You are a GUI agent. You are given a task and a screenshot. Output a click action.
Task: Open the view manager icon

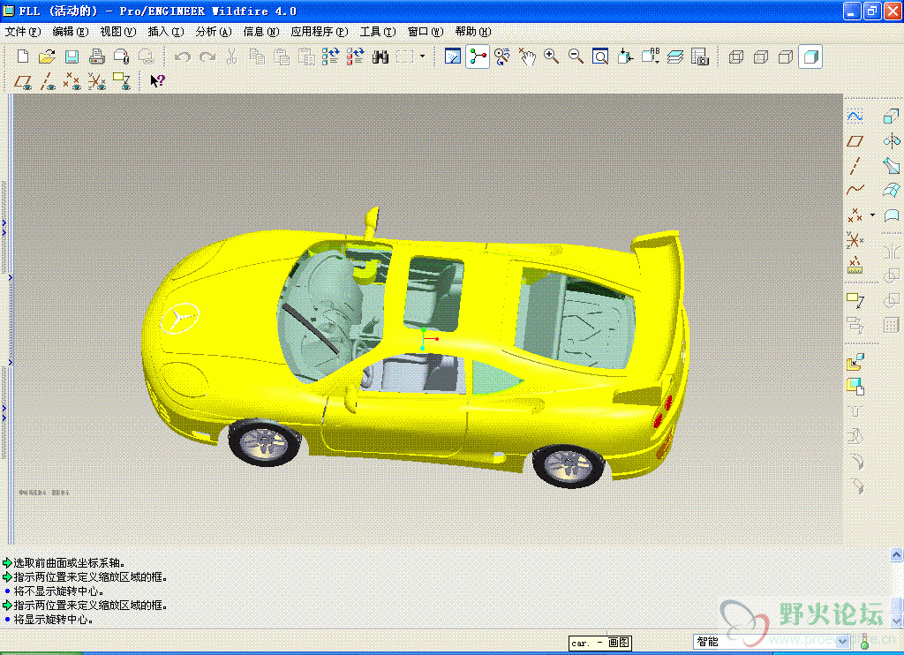[699, 56]
